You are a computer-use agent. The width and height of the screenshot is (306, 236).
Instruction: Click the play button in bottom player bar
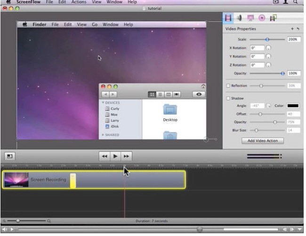[12, 229]
